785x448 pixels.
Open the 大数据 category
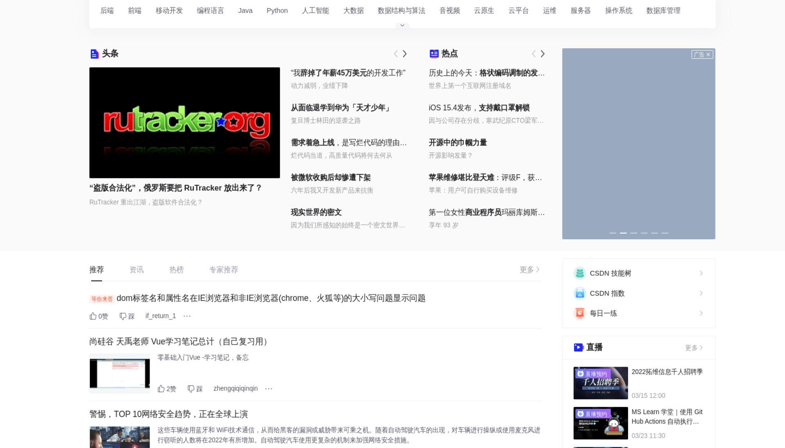354,11
